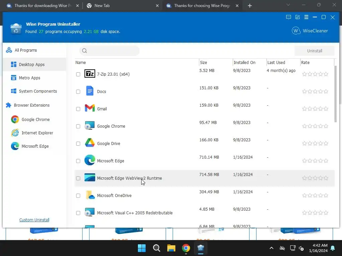Click the Custom Uninstall link

coord(34,220)
